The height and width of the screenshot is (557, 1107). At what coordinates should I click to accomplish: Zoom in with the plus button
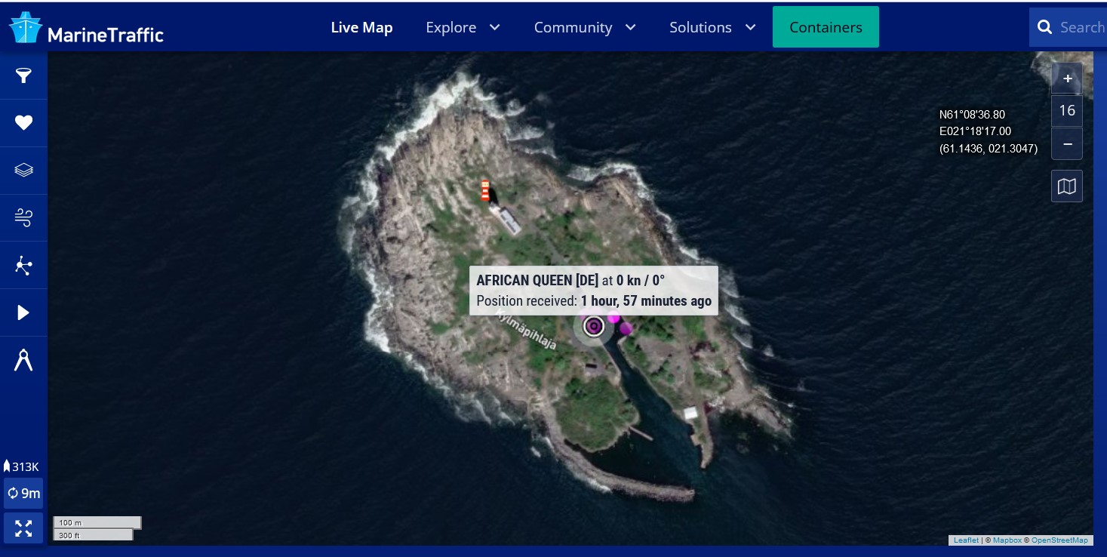1066,78
